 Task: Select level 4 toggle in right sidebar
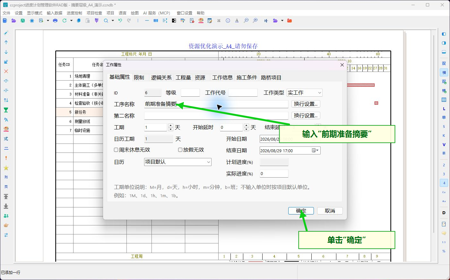[444, 183]
